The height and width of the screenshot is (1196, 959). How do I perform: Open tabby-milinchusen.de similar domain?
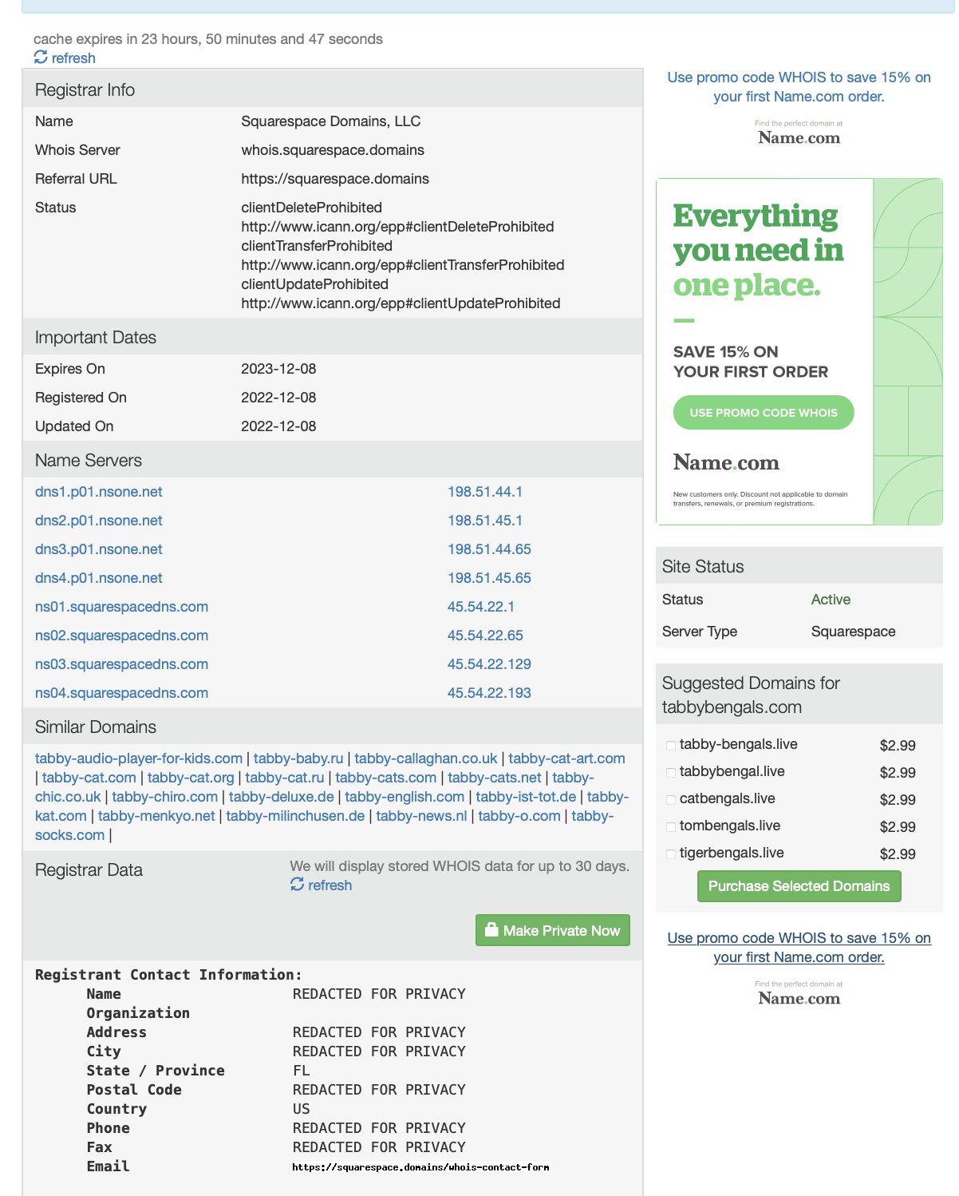[295, 816]
